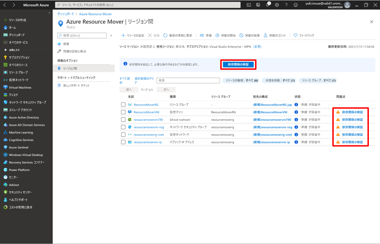380x244 pixels.
Task: Open モニター in sidebar
Action: click(x=11, y=177)
